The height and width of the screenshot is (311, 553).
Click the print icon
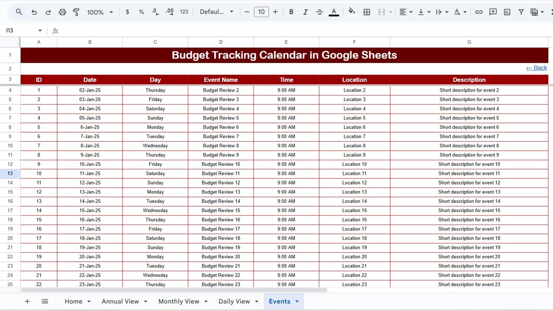click(62, 12)
